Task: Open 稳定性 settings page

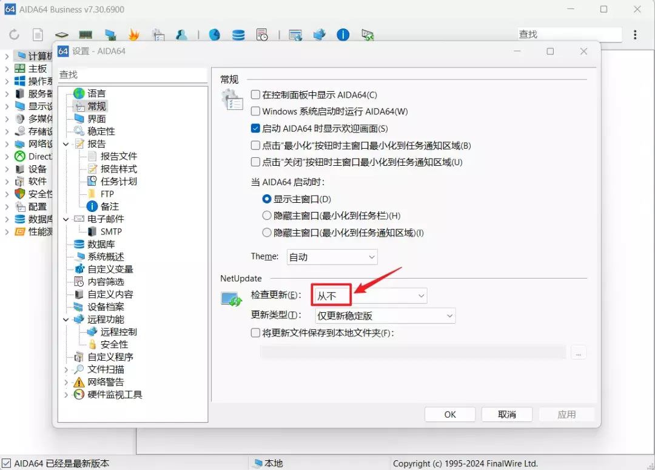Action: 101,131
